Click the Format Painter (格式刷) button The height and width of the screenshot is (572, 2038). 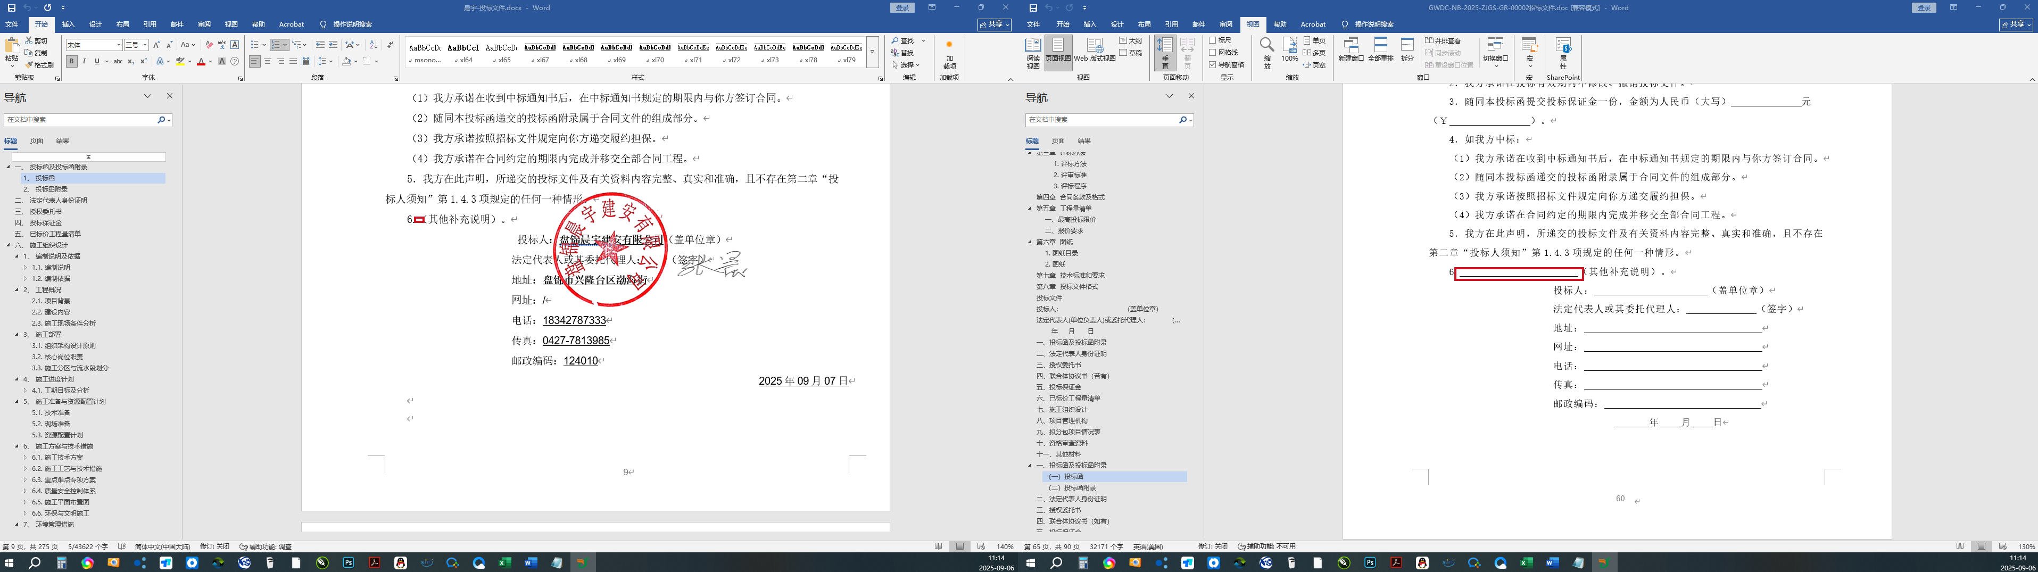39,65
